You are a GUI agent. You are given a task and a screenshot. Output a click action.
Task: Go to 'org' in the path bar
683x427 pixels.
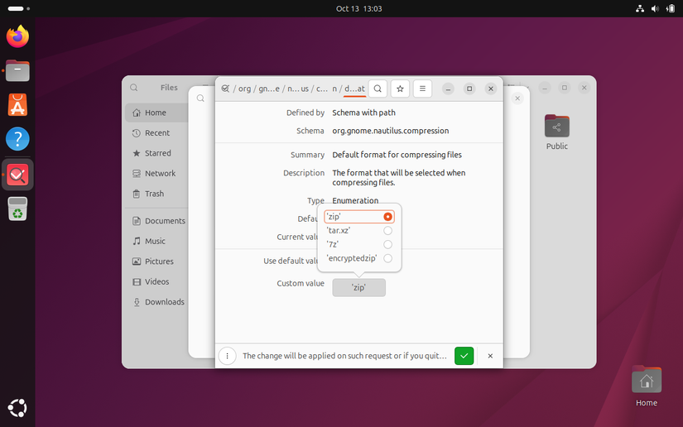(x=245, y=89)
